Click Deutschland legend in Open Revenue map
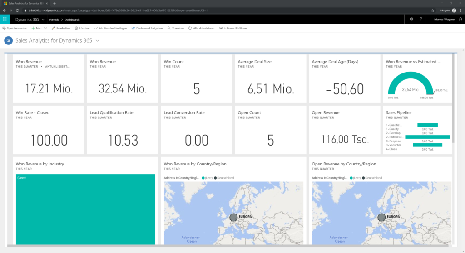Viewport: 465px width, 253px height. [x=372, y=178]
